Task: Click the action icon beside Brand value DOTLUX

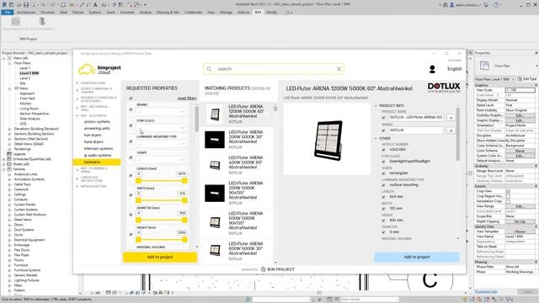Action: pos(451,130)
